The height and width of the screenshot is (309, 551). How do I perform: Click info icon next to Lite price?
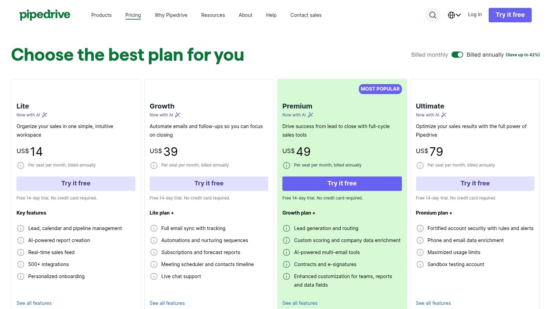(x=21, y=165)
